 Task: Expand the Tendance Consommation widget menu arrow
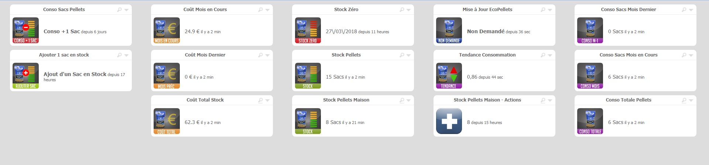point(550,55)
